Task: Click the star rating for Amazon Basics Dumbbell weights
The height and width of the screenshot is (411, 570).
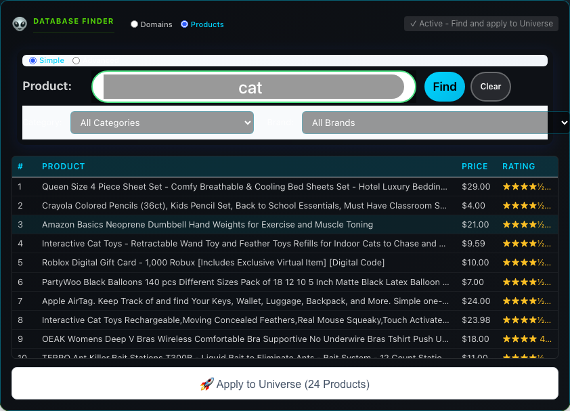Action: pos(527,224)
